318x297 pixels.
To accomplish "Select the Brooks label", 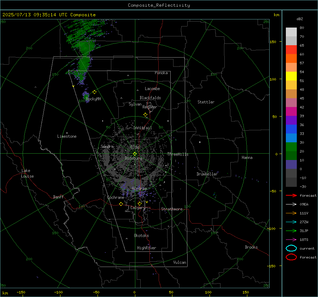I will 251,247.
